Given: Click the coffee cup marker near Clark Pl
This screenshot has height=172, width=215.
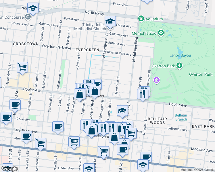Looking at the screenshot, I should [58, 127].
